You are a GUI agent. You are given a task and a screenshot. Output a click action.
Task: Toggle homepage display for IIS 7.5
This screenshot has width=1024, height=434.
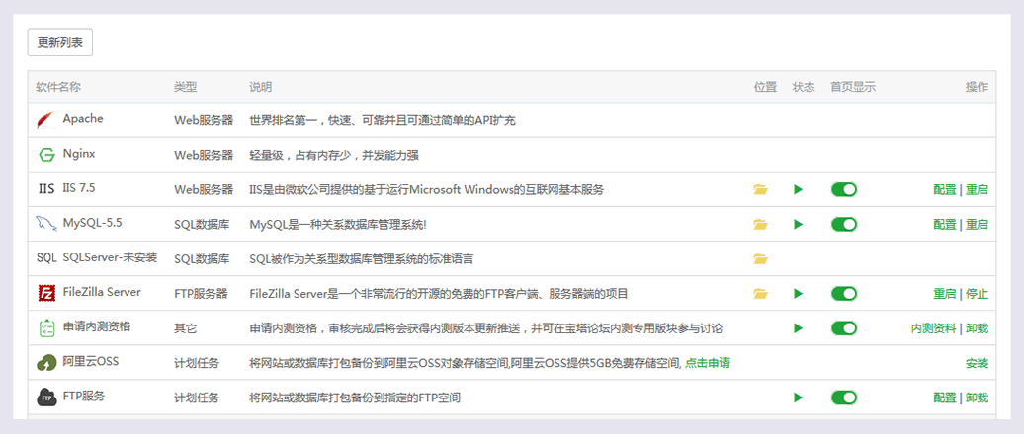click(844, 189)
